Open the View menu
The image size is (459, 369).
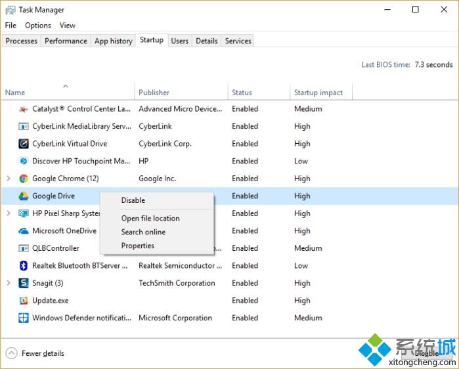pos(68,26)
